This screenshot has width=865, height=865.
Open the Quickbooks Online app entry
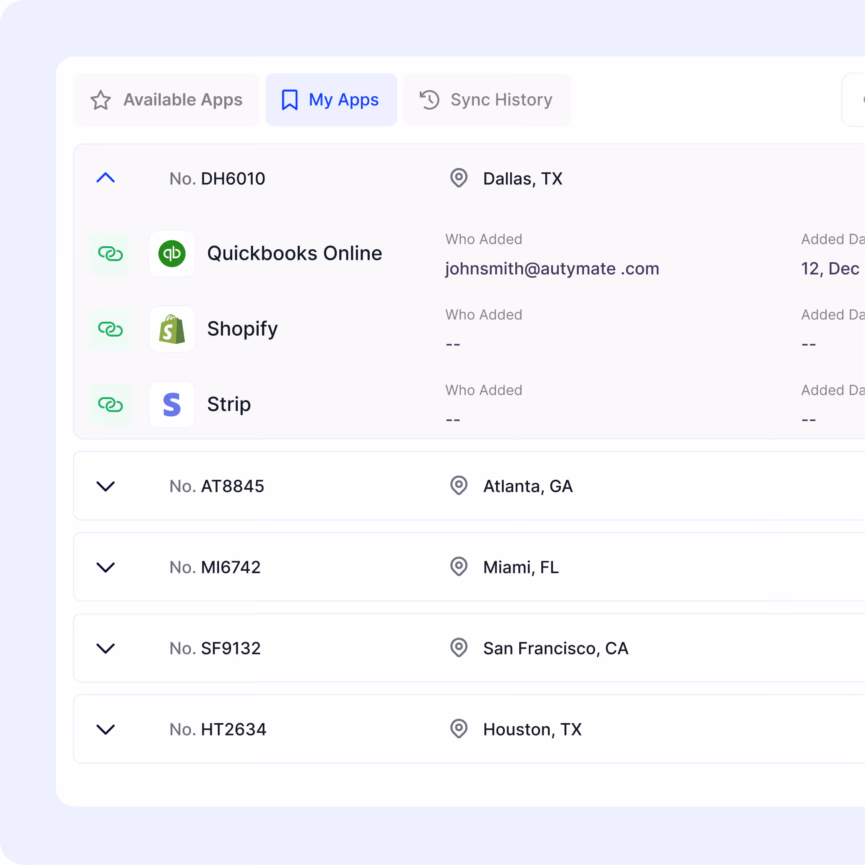[x=294, y=253]
